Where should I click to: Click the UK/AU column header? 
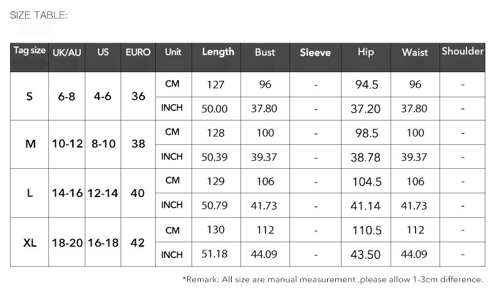point(67,52)
